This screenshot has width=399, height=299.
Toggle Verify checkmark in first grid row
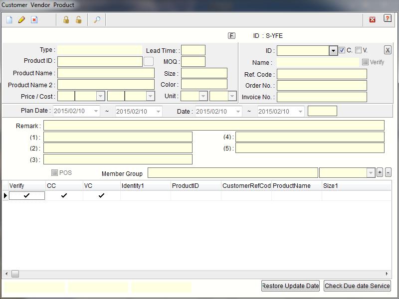pyautogui.click(x=27, y=195)
